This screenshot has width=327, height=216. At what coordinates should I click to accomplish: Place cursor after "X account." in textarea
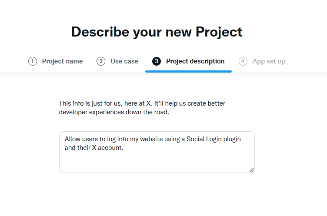125,148
